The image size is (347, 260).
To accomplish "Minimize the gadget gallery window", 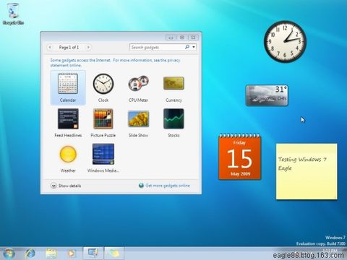I will [x=171, y=38].
